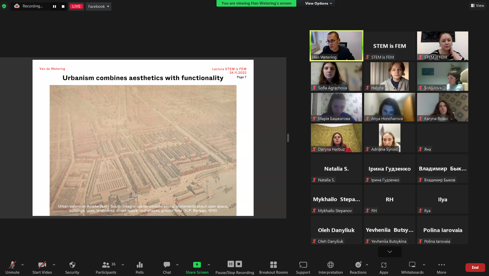The width and height of the screenshot is (489, 276).
Task: Select the Polina Iarovaia participant tile
Action: point(443,230)
